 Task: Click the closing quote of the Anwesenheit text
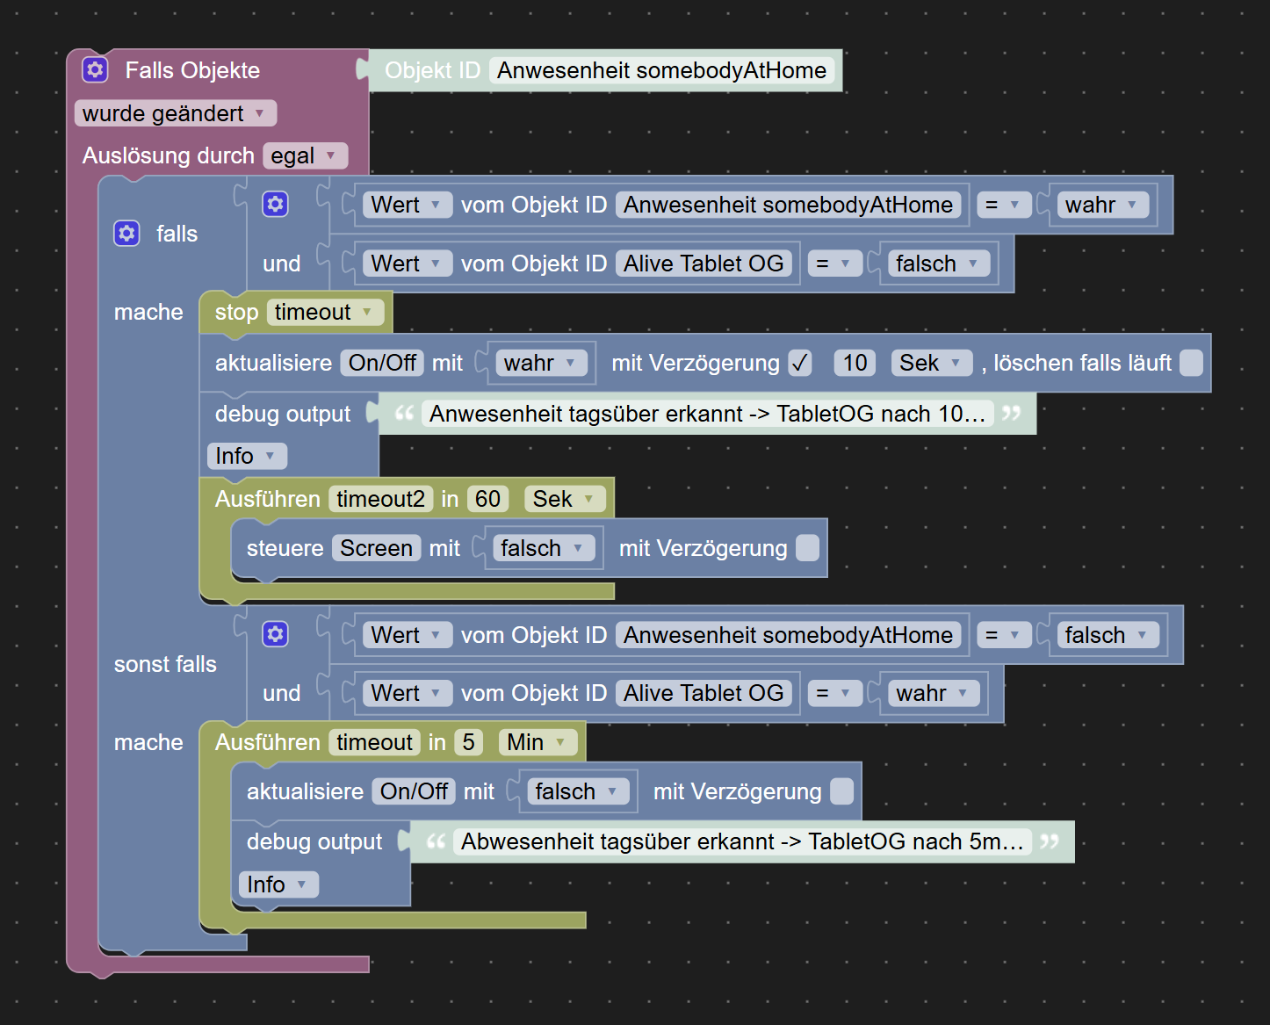[x=1012, y=413]
